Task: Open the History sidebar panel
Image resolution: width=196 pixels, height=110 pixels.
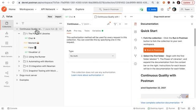Action: tap(7, 84)
